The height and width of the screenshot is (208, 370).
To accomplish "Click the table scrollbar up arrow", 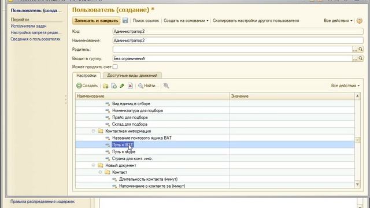I will [357, 96].
